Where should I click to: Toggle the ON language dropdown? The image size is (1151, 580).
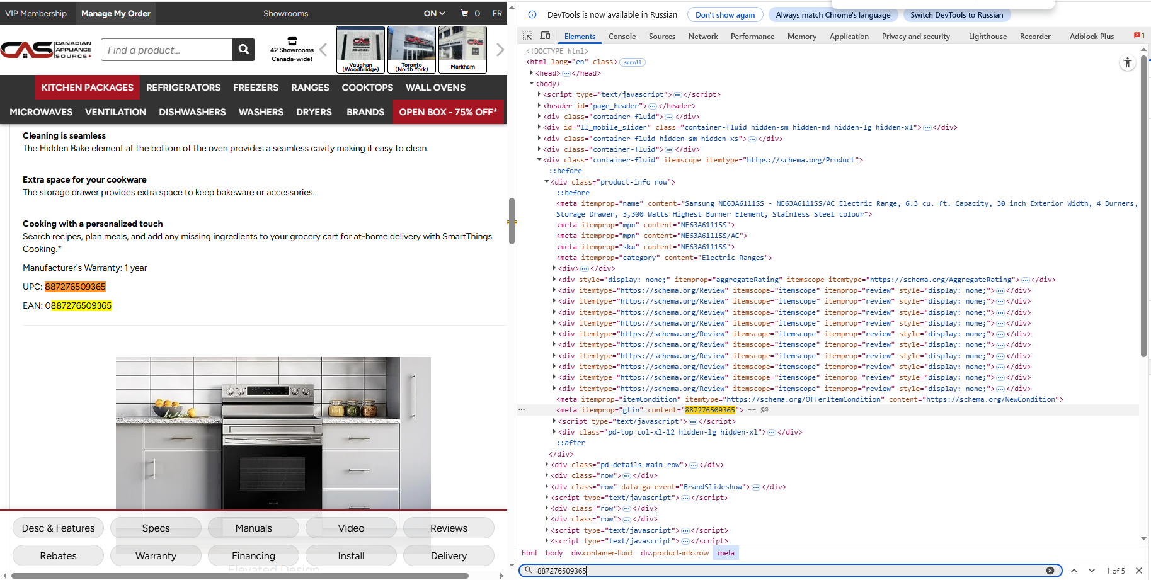[434, 13]
